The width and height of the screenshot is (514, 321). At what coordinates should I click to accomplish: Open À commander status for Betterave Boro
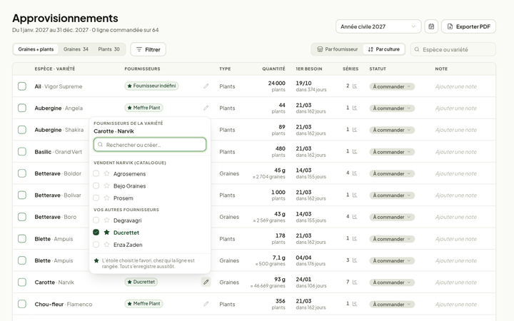coord(392,217)
